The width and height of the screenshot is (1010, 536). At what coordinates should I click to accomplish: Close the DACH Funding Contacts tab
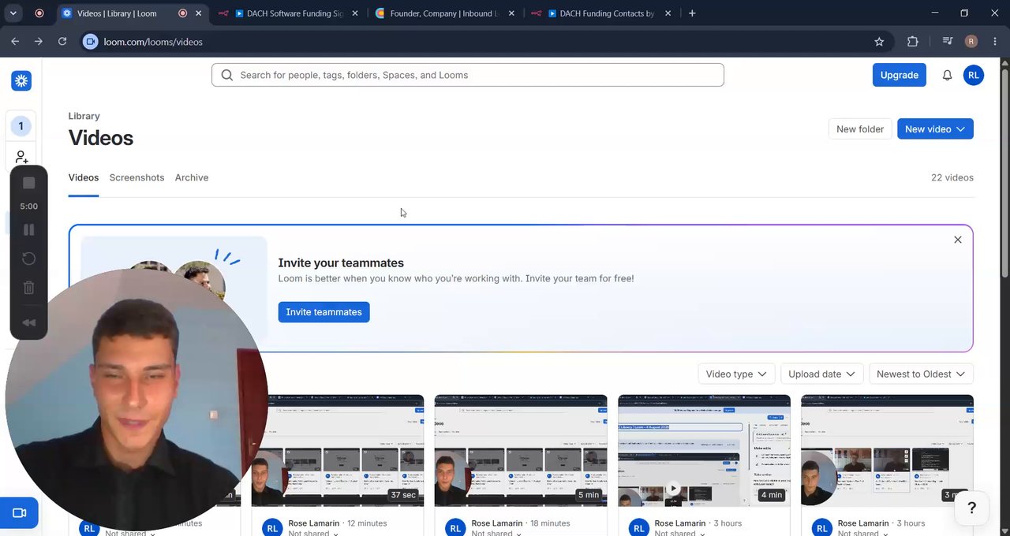(x=668, y=13)
